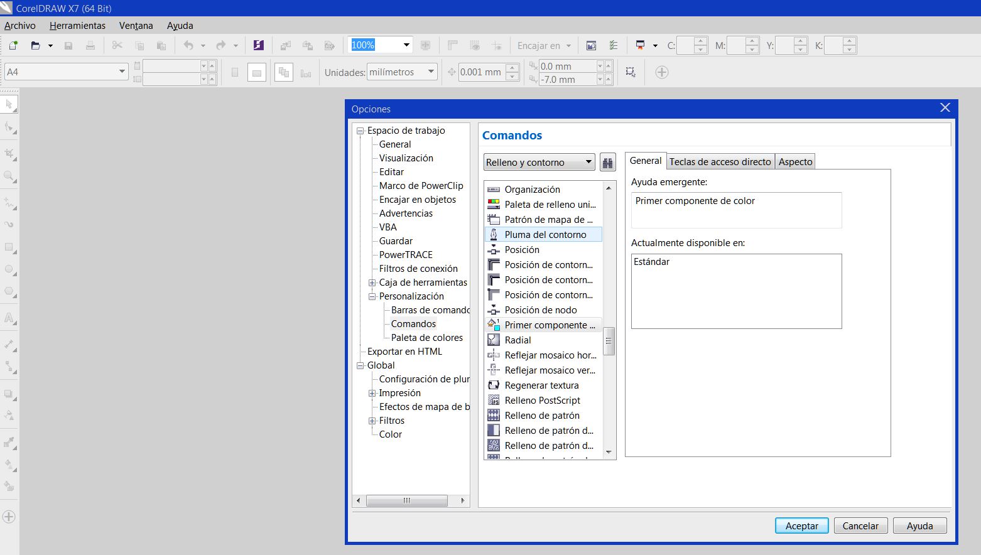Open the Ayuda menu in menu bar

[x=180, y=26]
